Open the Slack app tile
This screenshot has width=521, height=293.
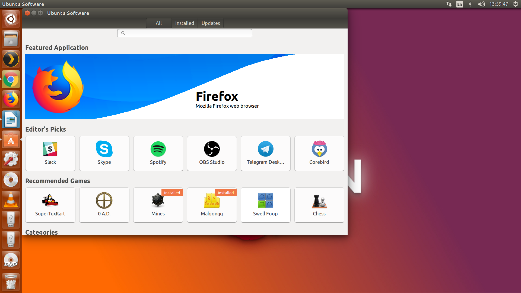(x=50, y=154)
